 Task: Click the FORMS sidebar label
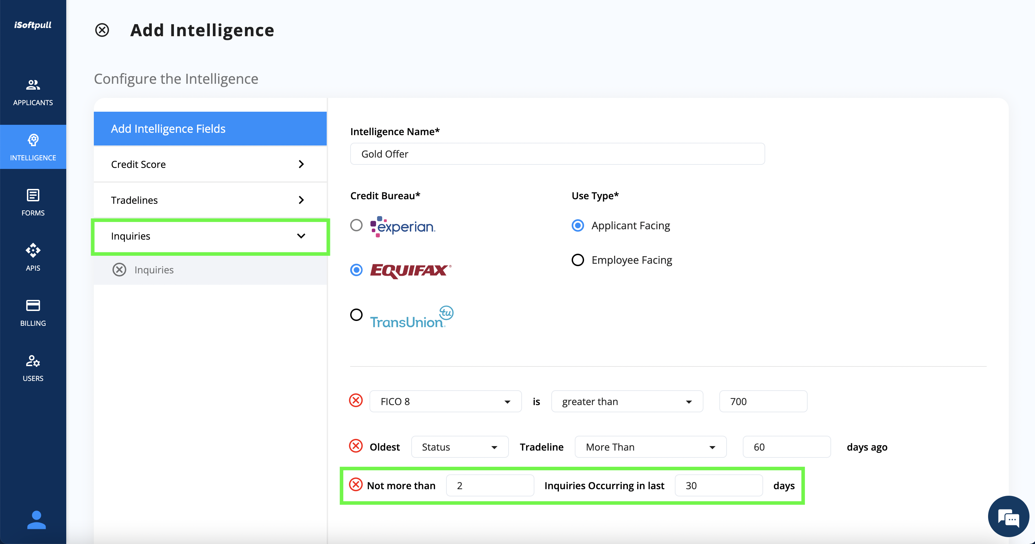(33, 213)
